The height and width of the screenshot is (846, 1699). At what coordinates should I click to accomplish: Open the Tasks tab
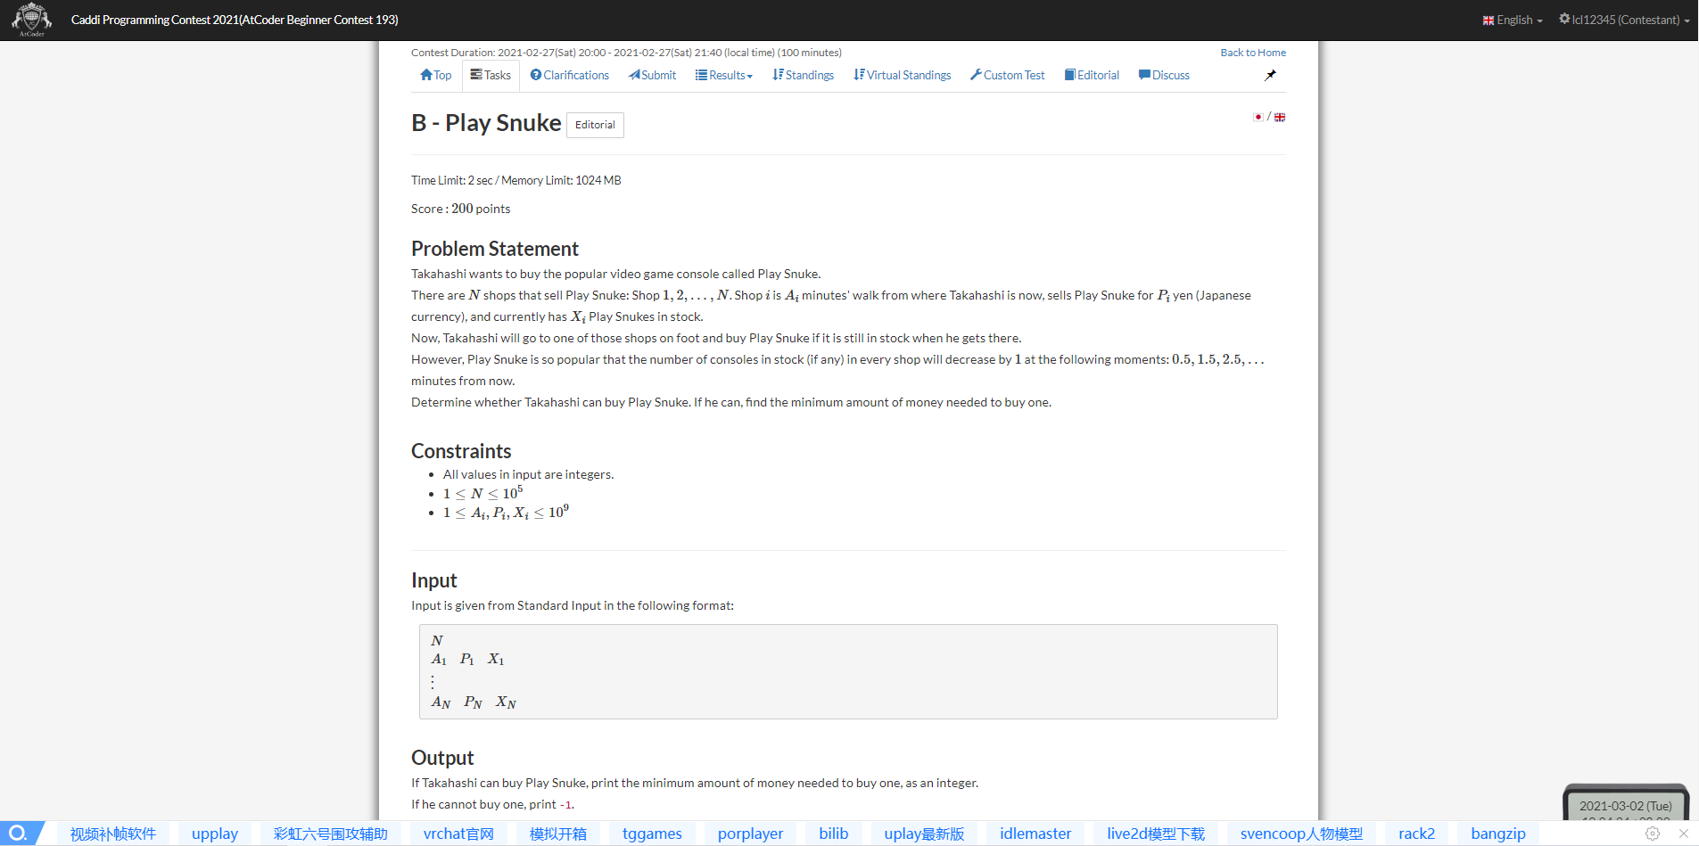point(491,76)
